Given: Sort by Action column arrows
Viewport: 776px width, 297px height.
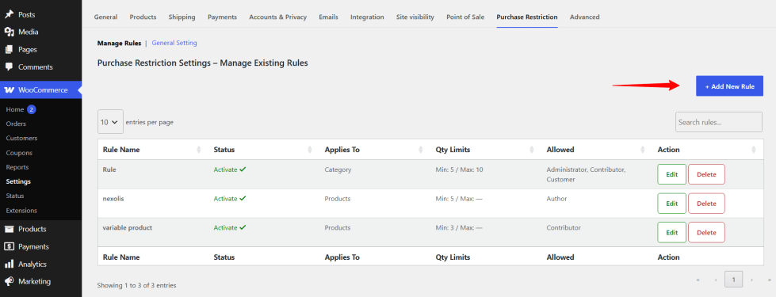Looking at the screenshot, I should click(x=753, y=150).
